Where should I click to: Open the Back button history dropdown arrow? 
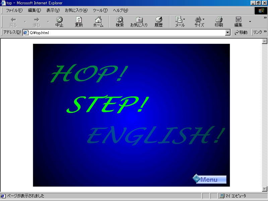(x=25, y=22)
